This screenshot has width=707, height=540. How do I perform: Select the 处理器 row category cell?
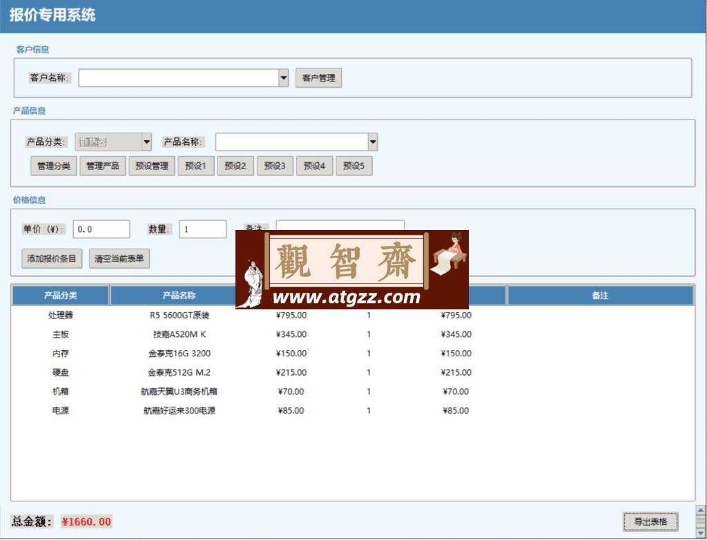click(x=61, y=316)
